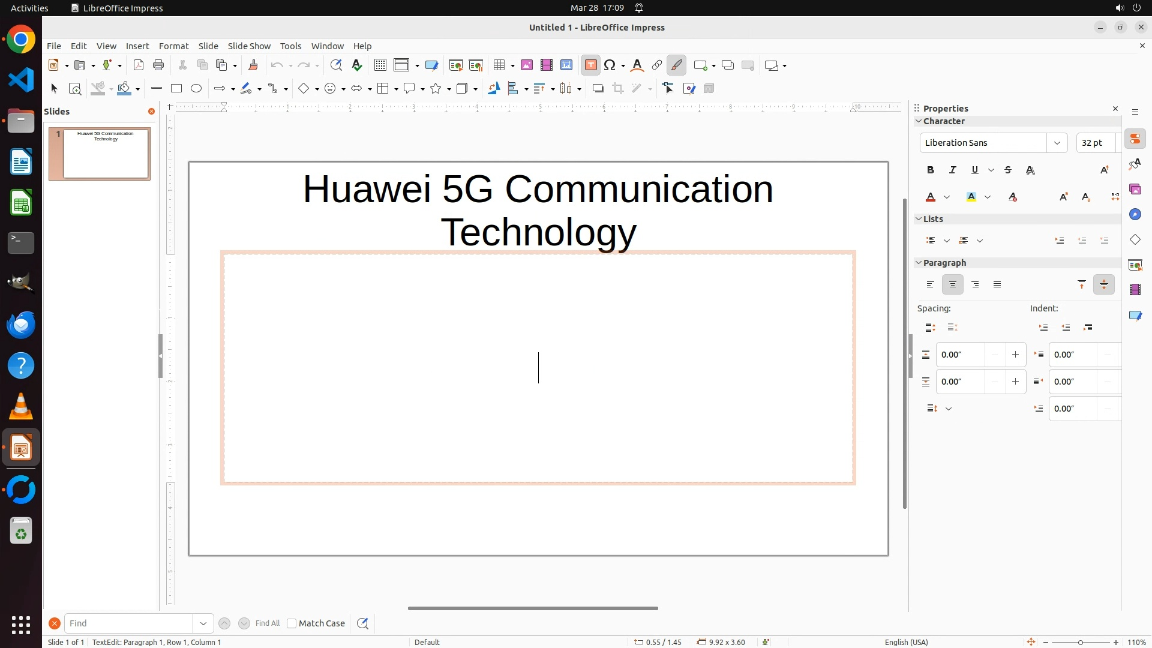The height and width of the screenshot is (648, 1152).
Task: Toggle Bold in Character panel
Action: point(930,170)
